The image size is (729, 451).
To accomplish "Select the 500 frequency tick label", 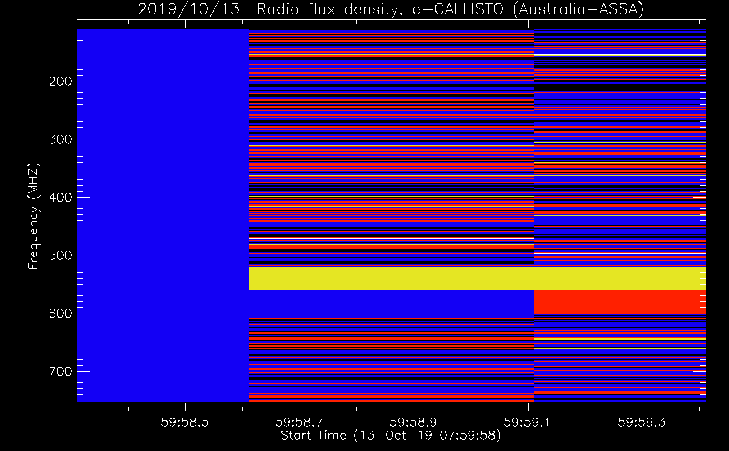I will tap(60, 255).
